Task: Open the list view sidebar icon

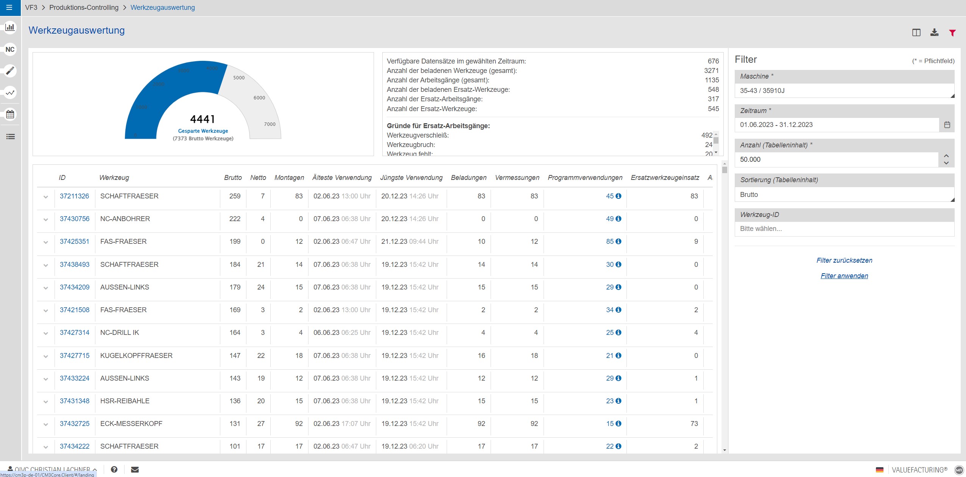Action: pos(10,136)
